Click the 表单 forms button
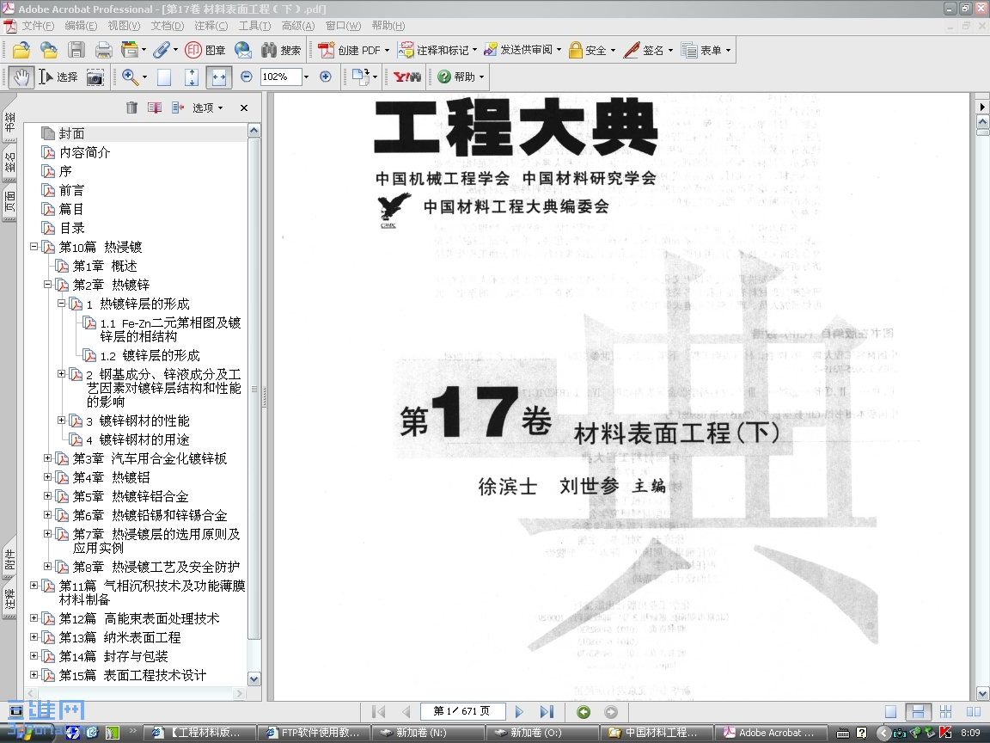The width and height of the screenshot is (990, 743). coord(706,50)
